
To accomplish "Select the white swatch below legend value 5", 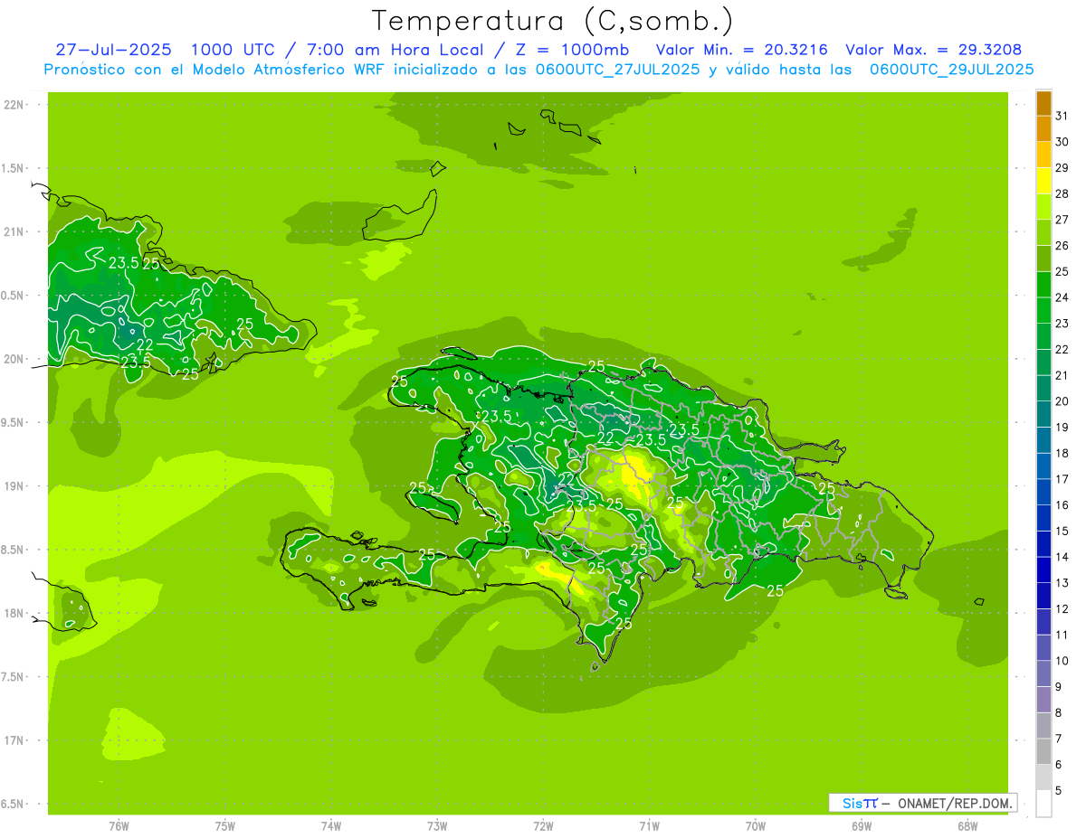I will click(x=1043, y=804).
